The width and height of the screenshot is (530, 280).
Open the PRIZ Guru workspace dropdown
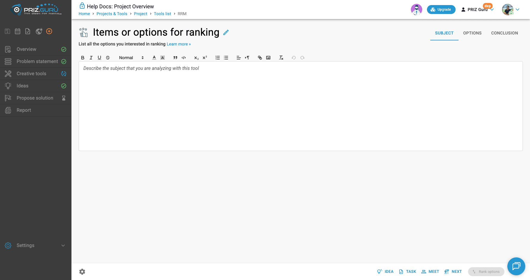click(x=478, y=10)
